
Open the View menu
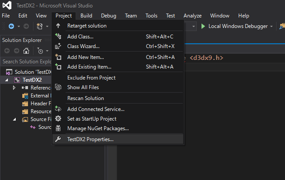(x=41, y=16)
